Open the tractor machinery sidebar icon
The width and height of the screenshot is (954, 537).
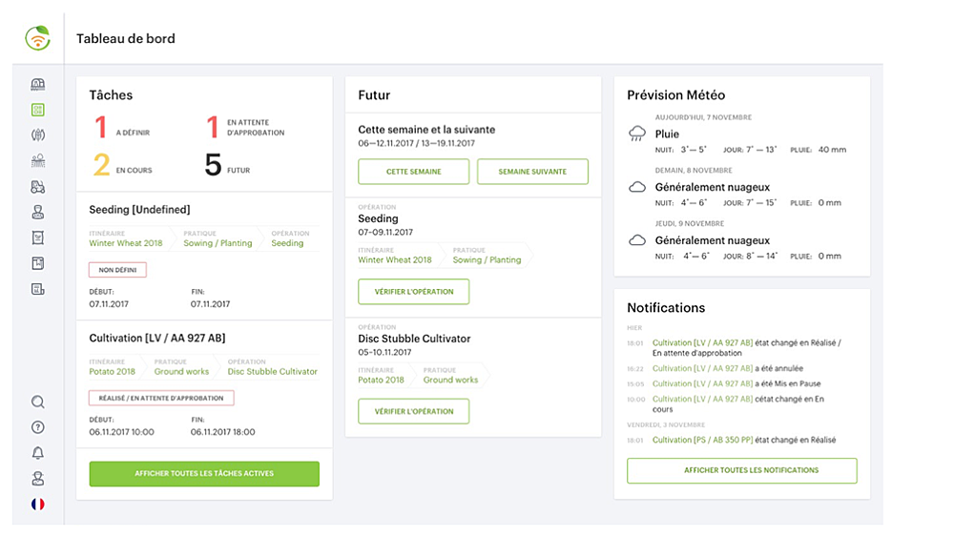click(38, 187)
